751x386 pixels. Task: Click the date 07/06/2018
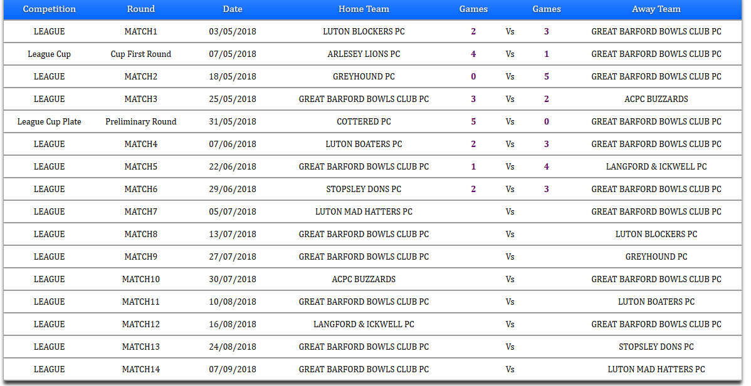[233, 144]
